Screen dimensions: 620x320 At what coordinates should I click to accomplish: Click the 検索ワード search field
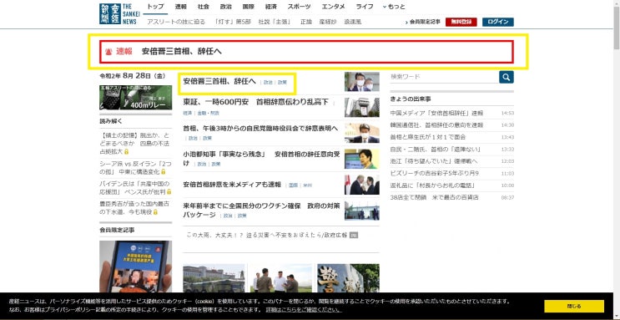[444, 77]
